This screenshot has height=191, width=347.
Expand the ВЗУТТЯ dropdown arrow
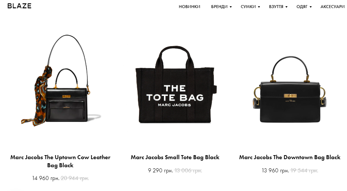pyautogui.click(x=286, y=7)
